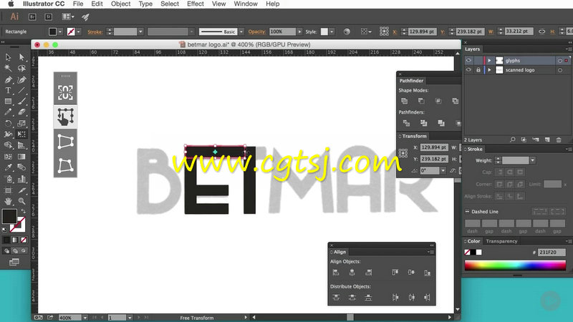Open the Window menu
Screen dimensions: 573x322
246,4
